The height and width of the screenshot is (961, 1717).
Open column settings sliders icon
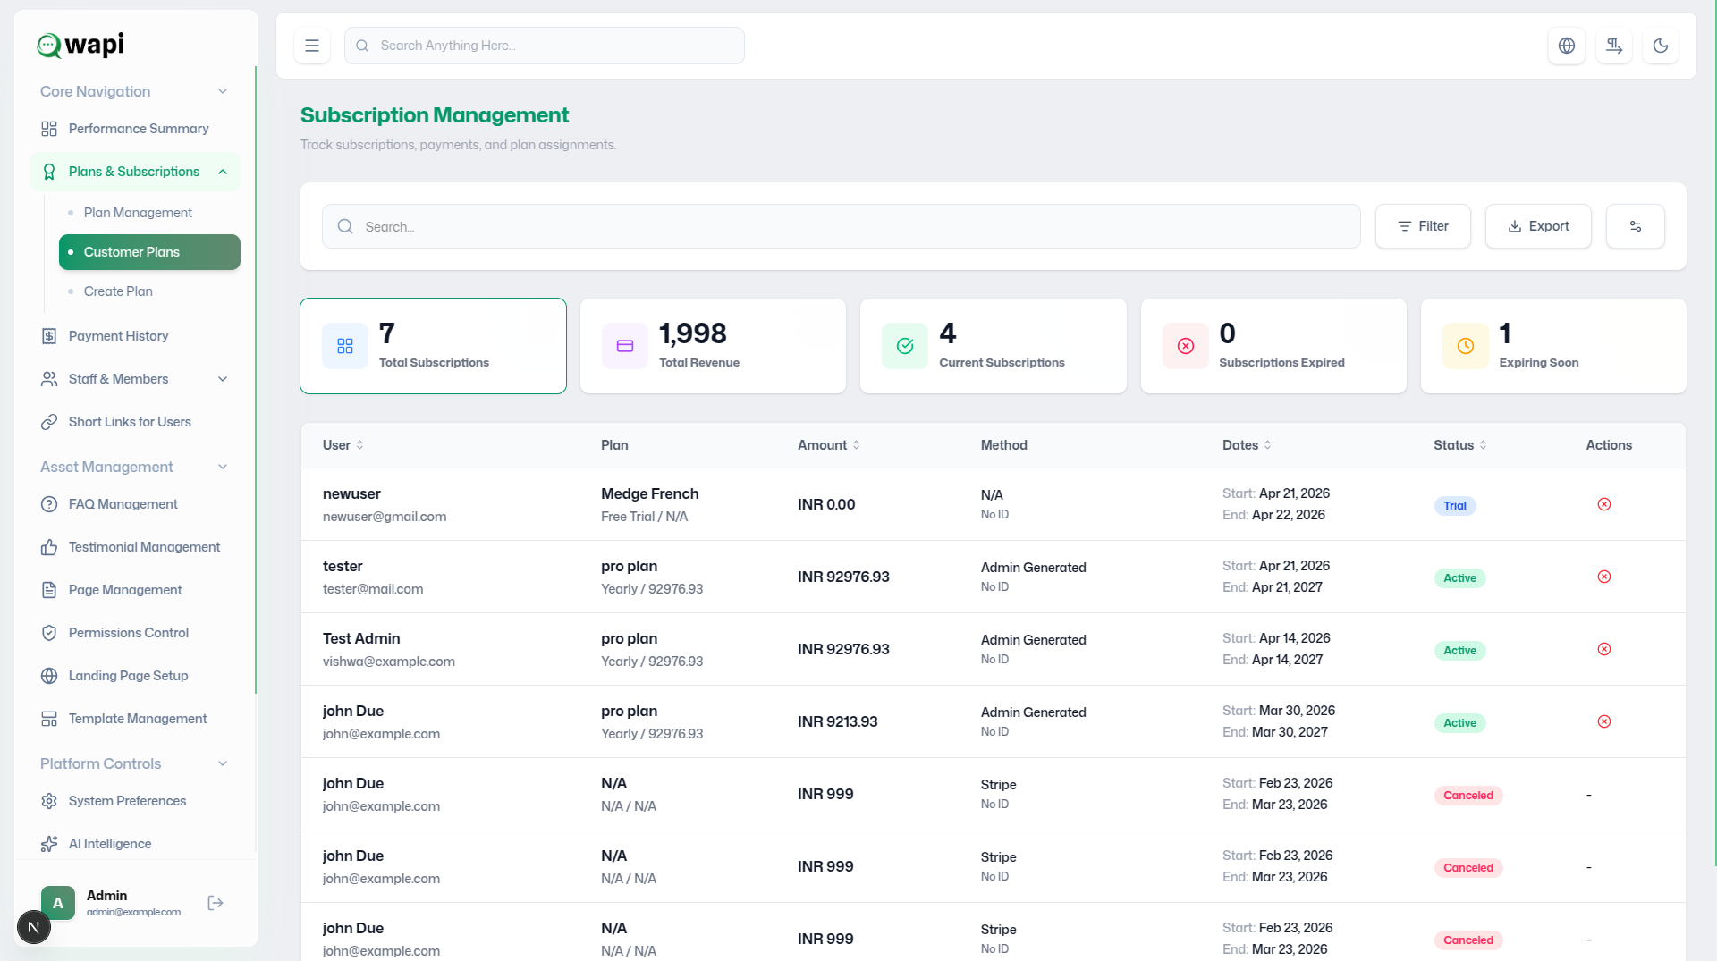(1636, 226)
